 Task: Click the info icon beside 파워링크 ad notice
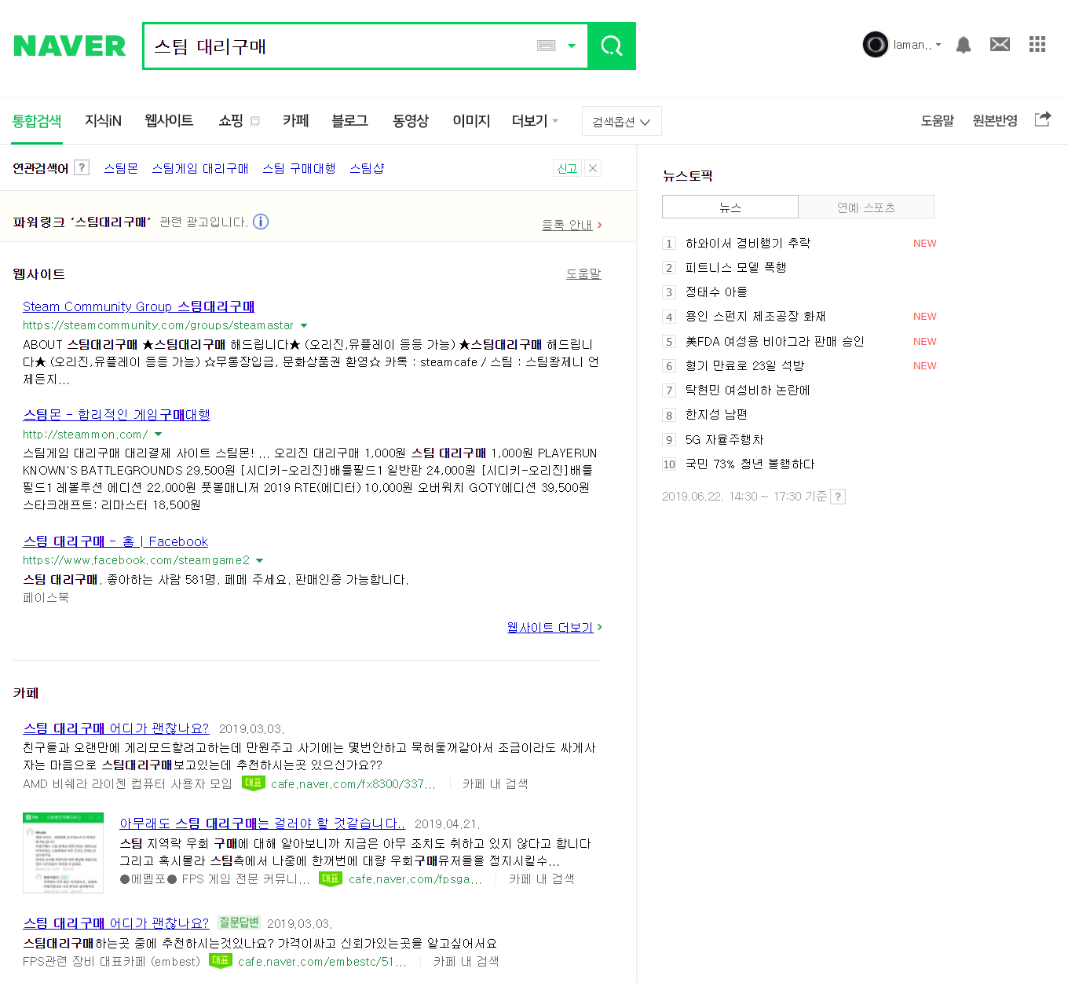coord(261,222)
